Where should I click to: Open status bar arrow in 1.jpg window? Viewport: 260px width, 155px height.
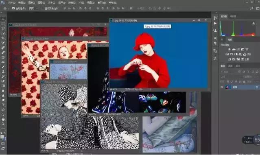tap(151, 90)
